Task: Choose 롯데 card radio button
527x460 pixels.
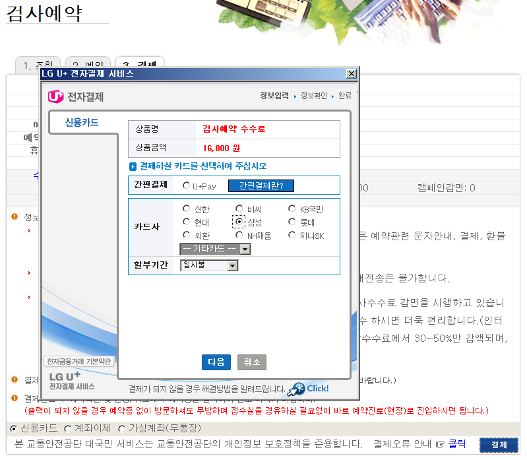Action: (292, 222)
